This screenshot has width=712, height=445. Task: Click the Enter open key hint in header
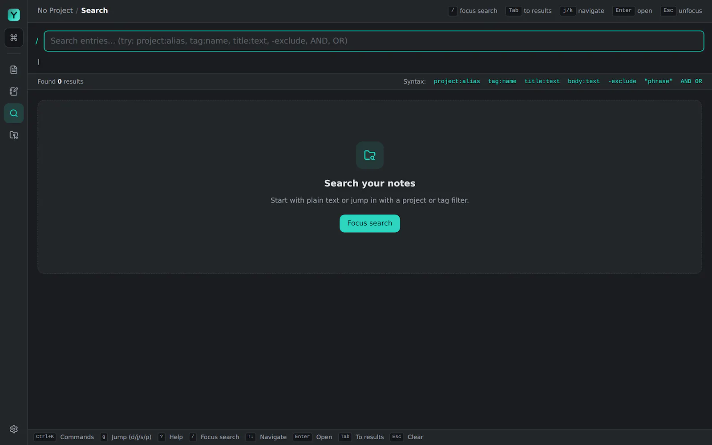click(623, 11)
